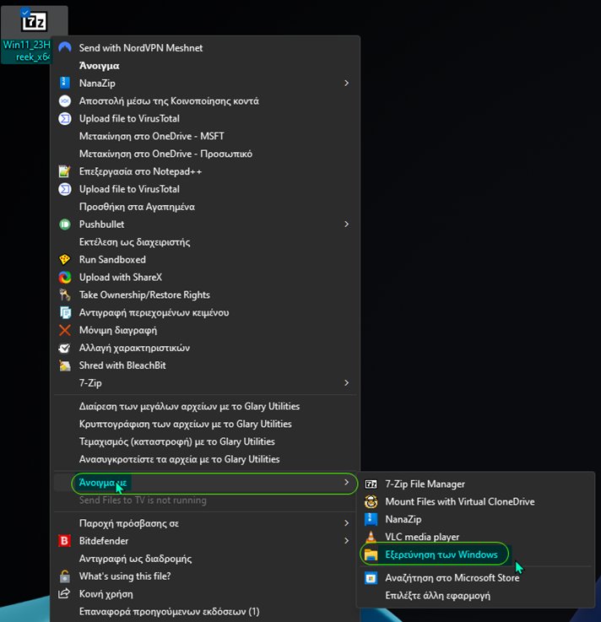Image resolution: width=601 pixels, height=622 pixels.
Task: Click the NanaZip icon in submenu
Action: click(x=371, y=519)
